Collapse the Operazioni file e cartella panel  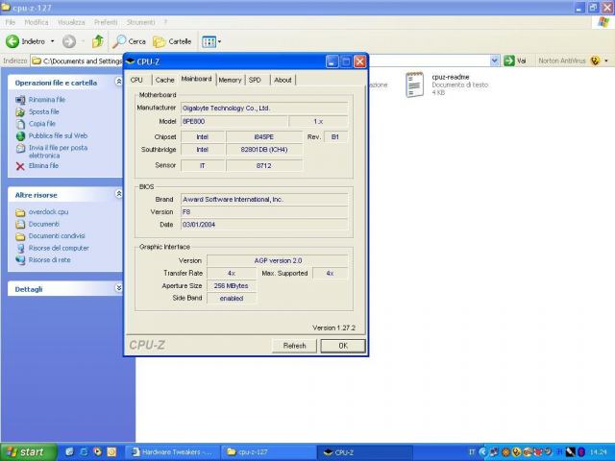[118, 82]
